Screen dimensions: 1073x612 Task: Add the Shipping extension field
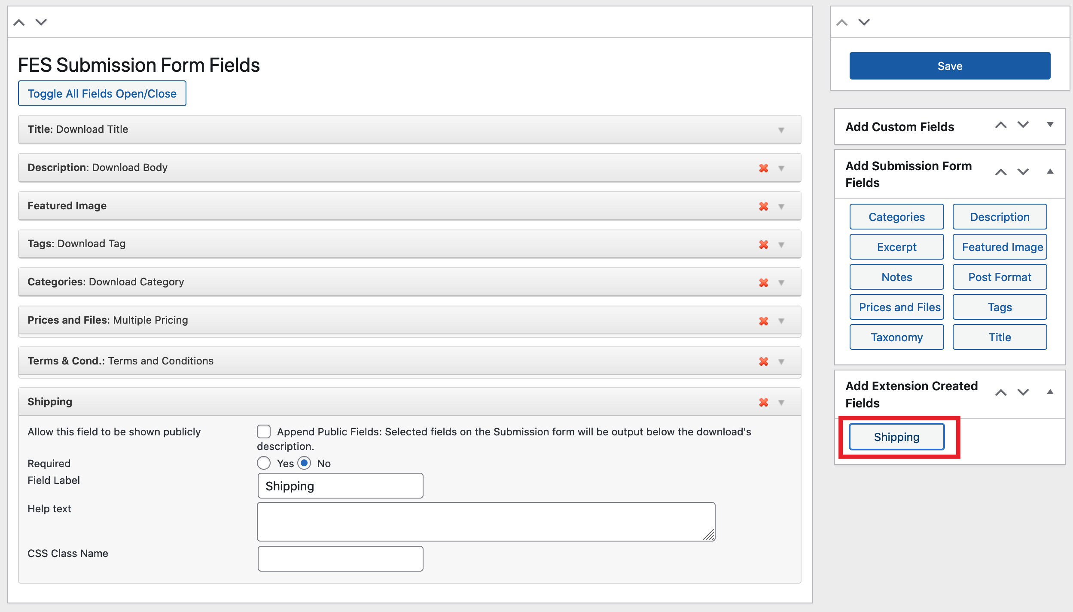coord(896,437)
